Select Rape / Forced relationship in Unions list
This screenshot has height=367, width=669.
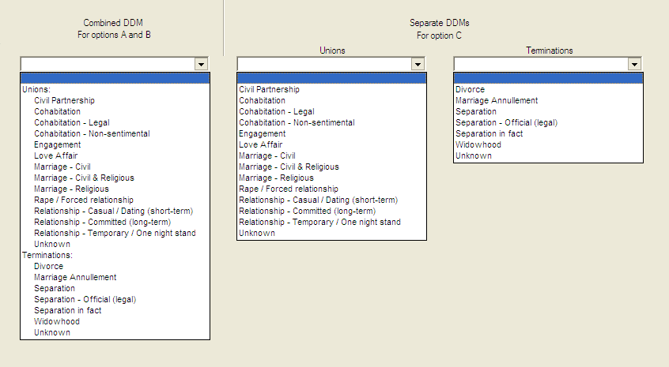[288, 189]
